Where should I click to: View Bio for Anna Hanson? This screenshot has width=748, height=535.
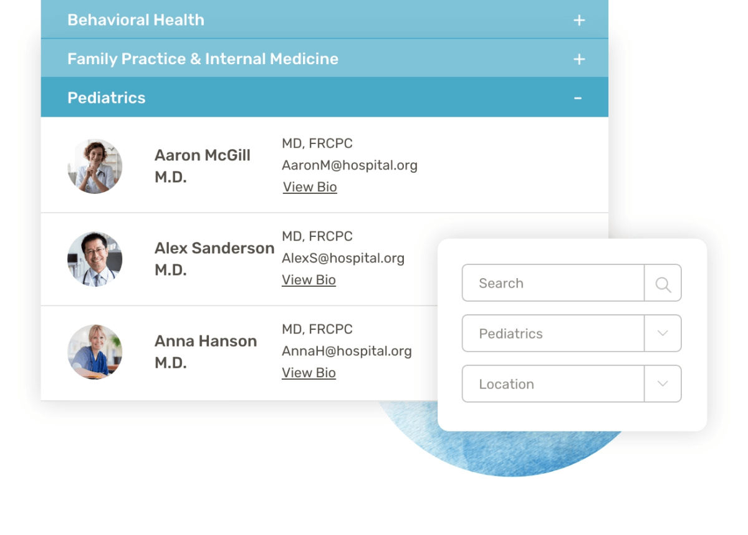(309, 373)
